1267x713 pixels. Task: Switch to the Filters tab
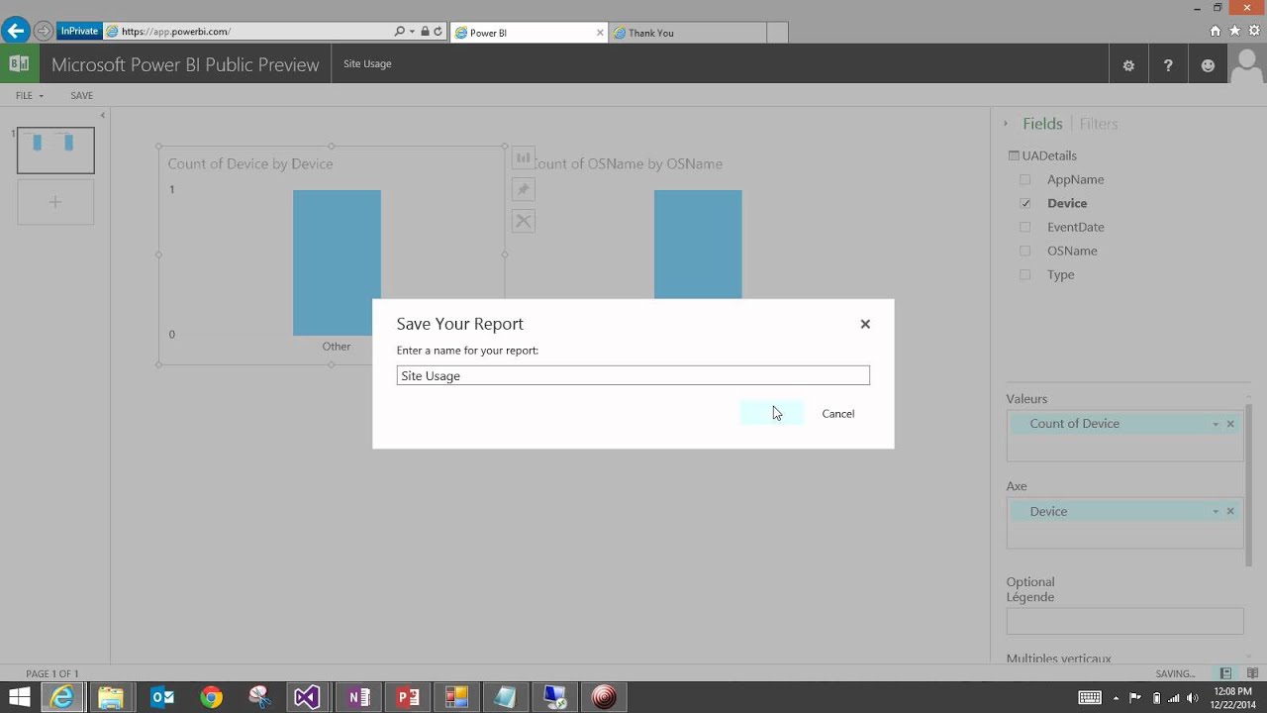click(x=1099, y=124)
